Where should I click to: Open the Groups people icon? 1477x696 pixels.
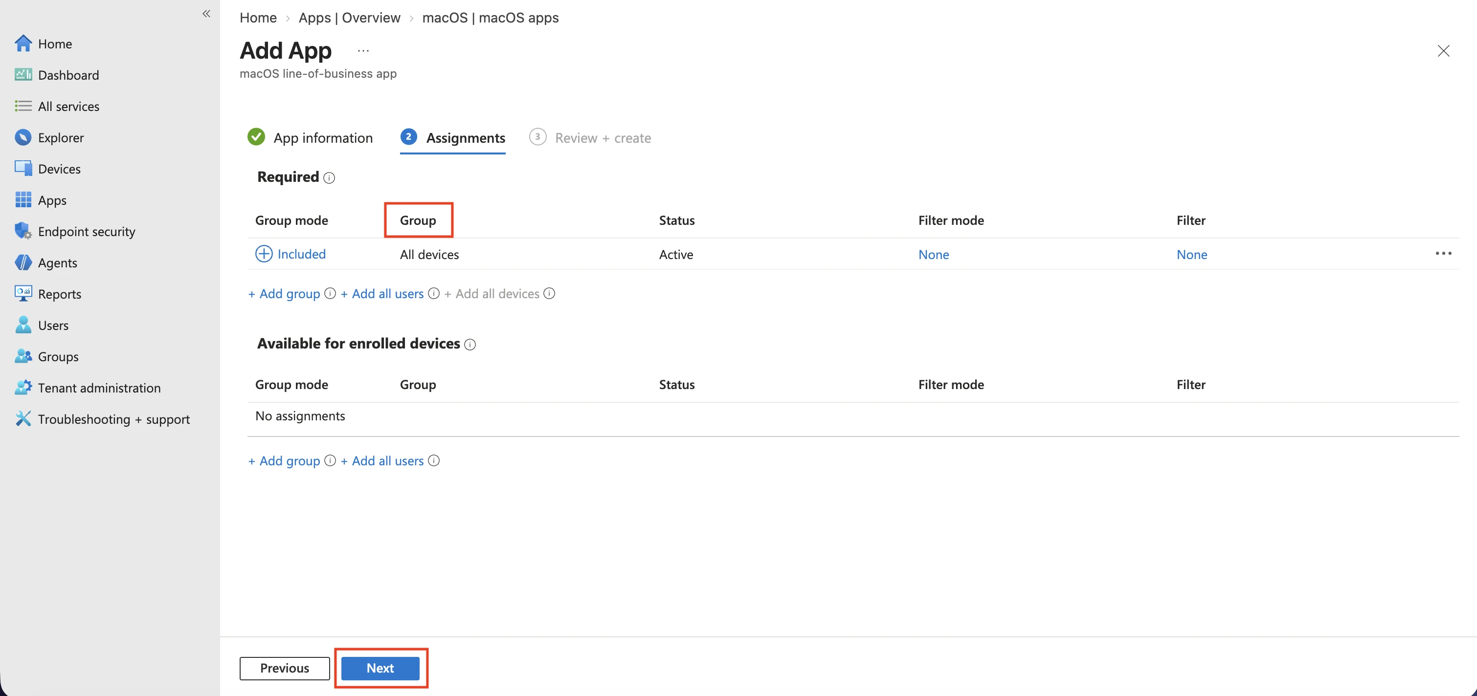(x=23, y=356)
